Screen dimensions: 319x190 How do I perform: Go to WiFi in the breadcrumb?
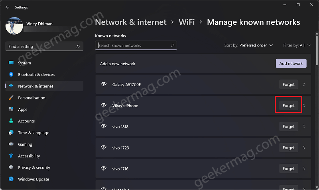pos(187,22)
